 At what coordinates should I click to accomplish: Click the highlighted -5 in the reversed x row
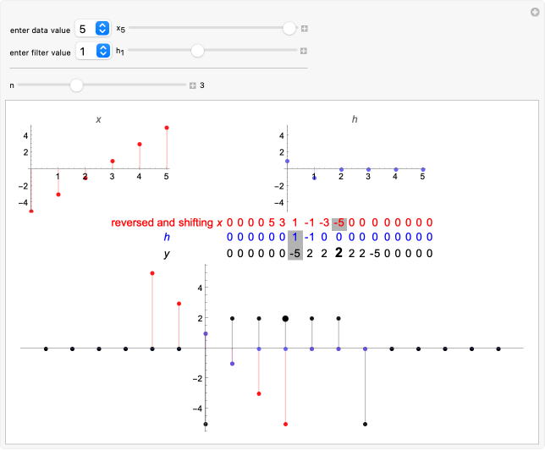[x=339, y=222]
